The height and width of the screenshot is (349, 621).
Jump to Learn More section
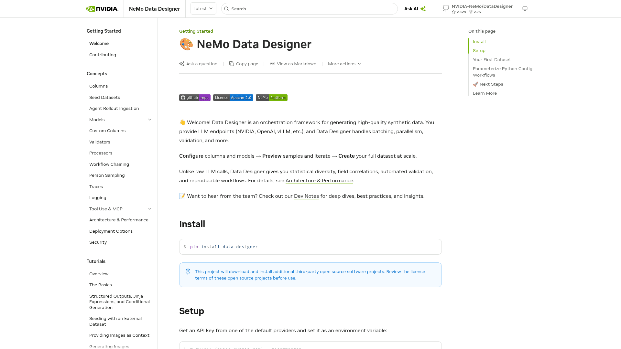485,93
